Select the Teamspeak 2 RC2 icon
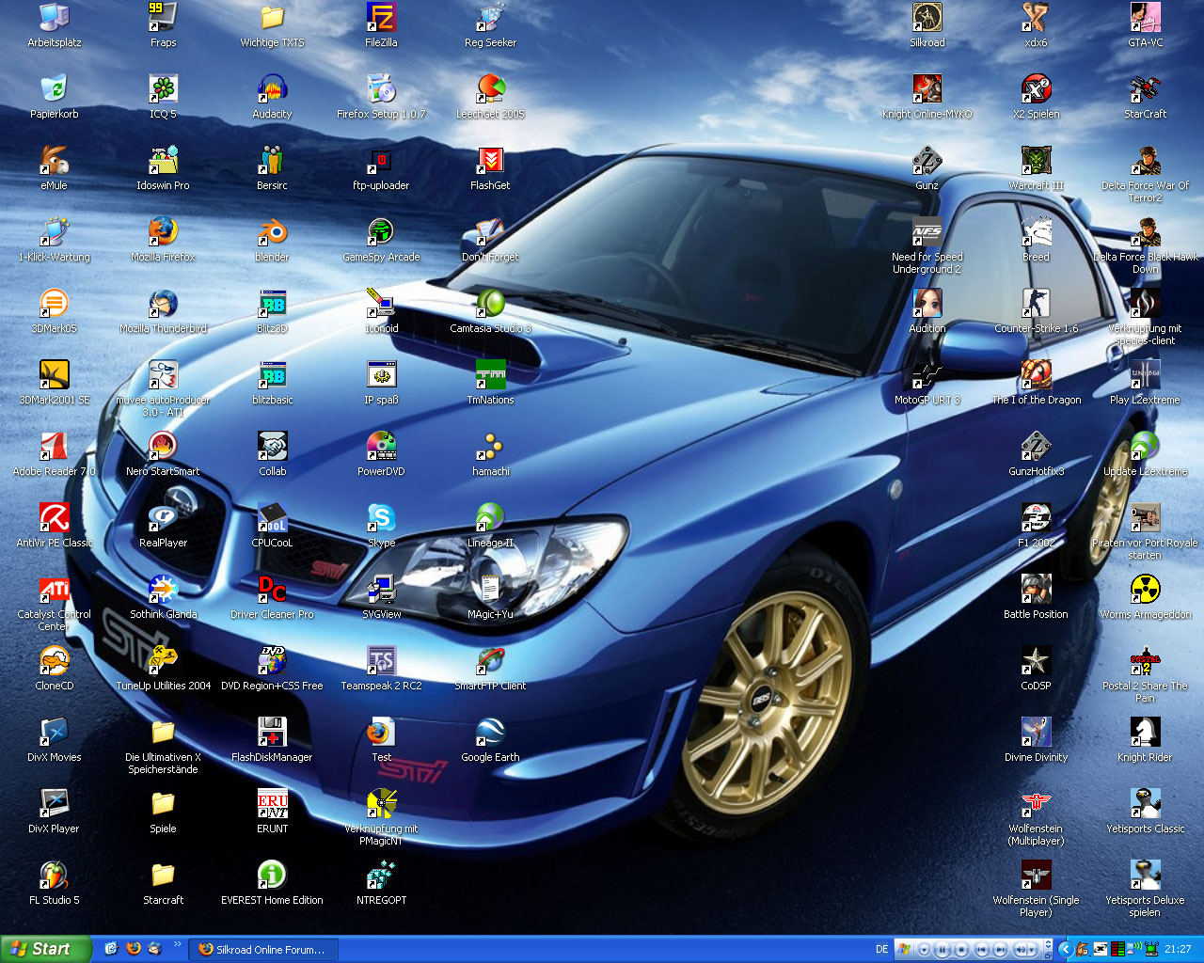The width and height of the screenshot is (1204, 963). (x=381, y=662)
